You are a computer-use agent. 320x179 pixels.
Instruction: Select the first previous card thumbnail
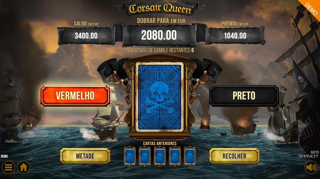pyautogui.click(x=130, y=156)
